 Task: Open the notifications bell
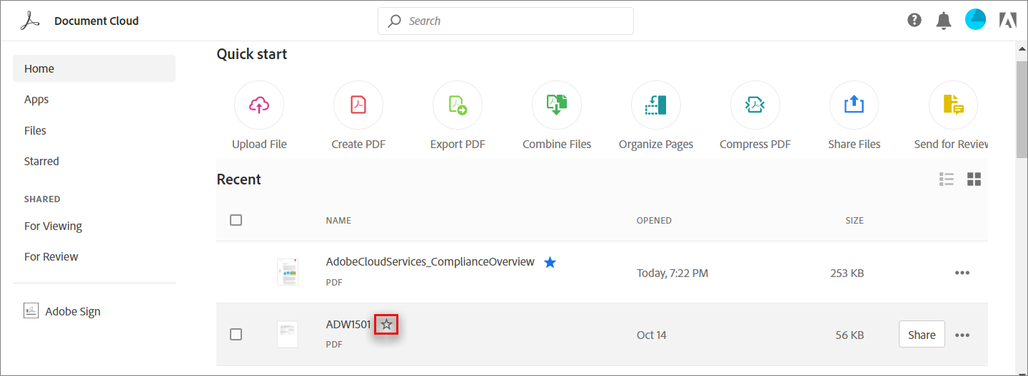coord(944,21)
